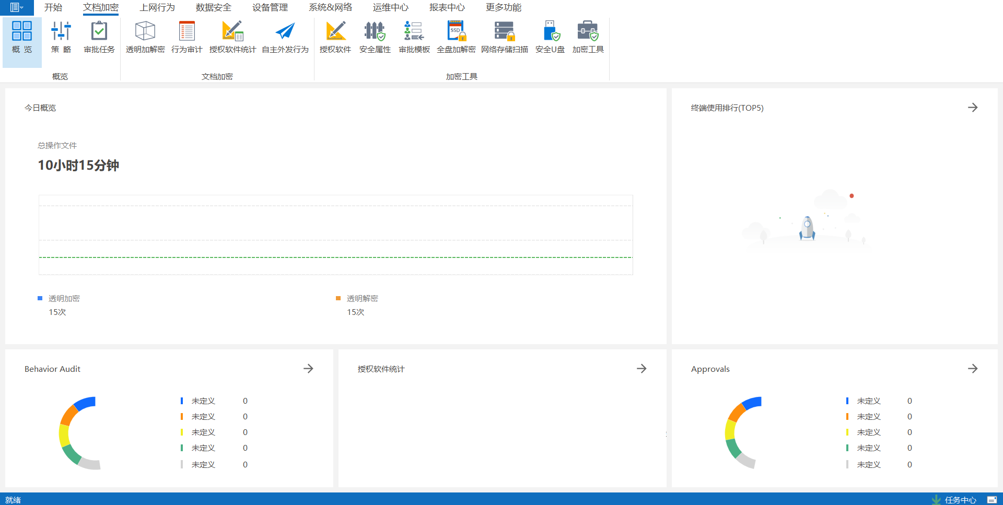Expand the 终端使用排行(TOP5) panel arrow

click(972, 108)
